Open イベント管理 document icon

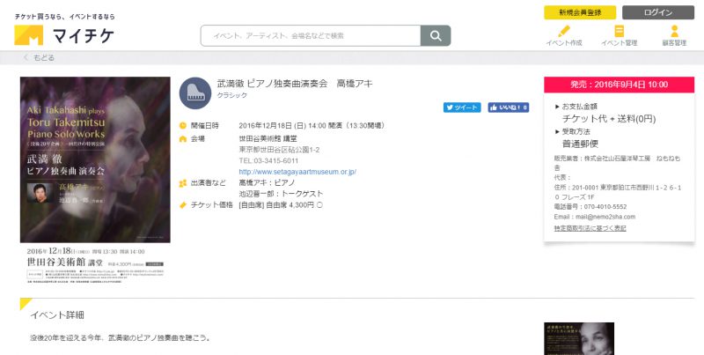point(620,31)
